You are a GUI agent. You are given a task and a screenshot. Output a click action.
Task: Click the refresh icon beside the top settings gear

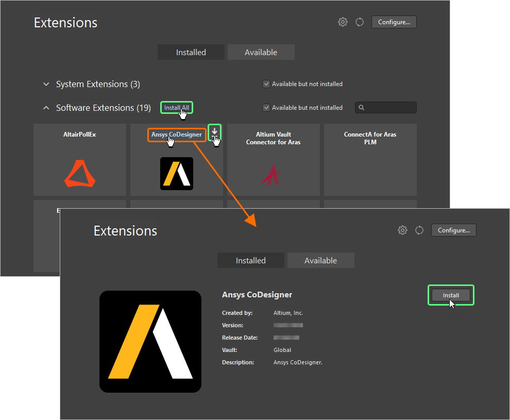pyautogui.click(x=359, y=22)
